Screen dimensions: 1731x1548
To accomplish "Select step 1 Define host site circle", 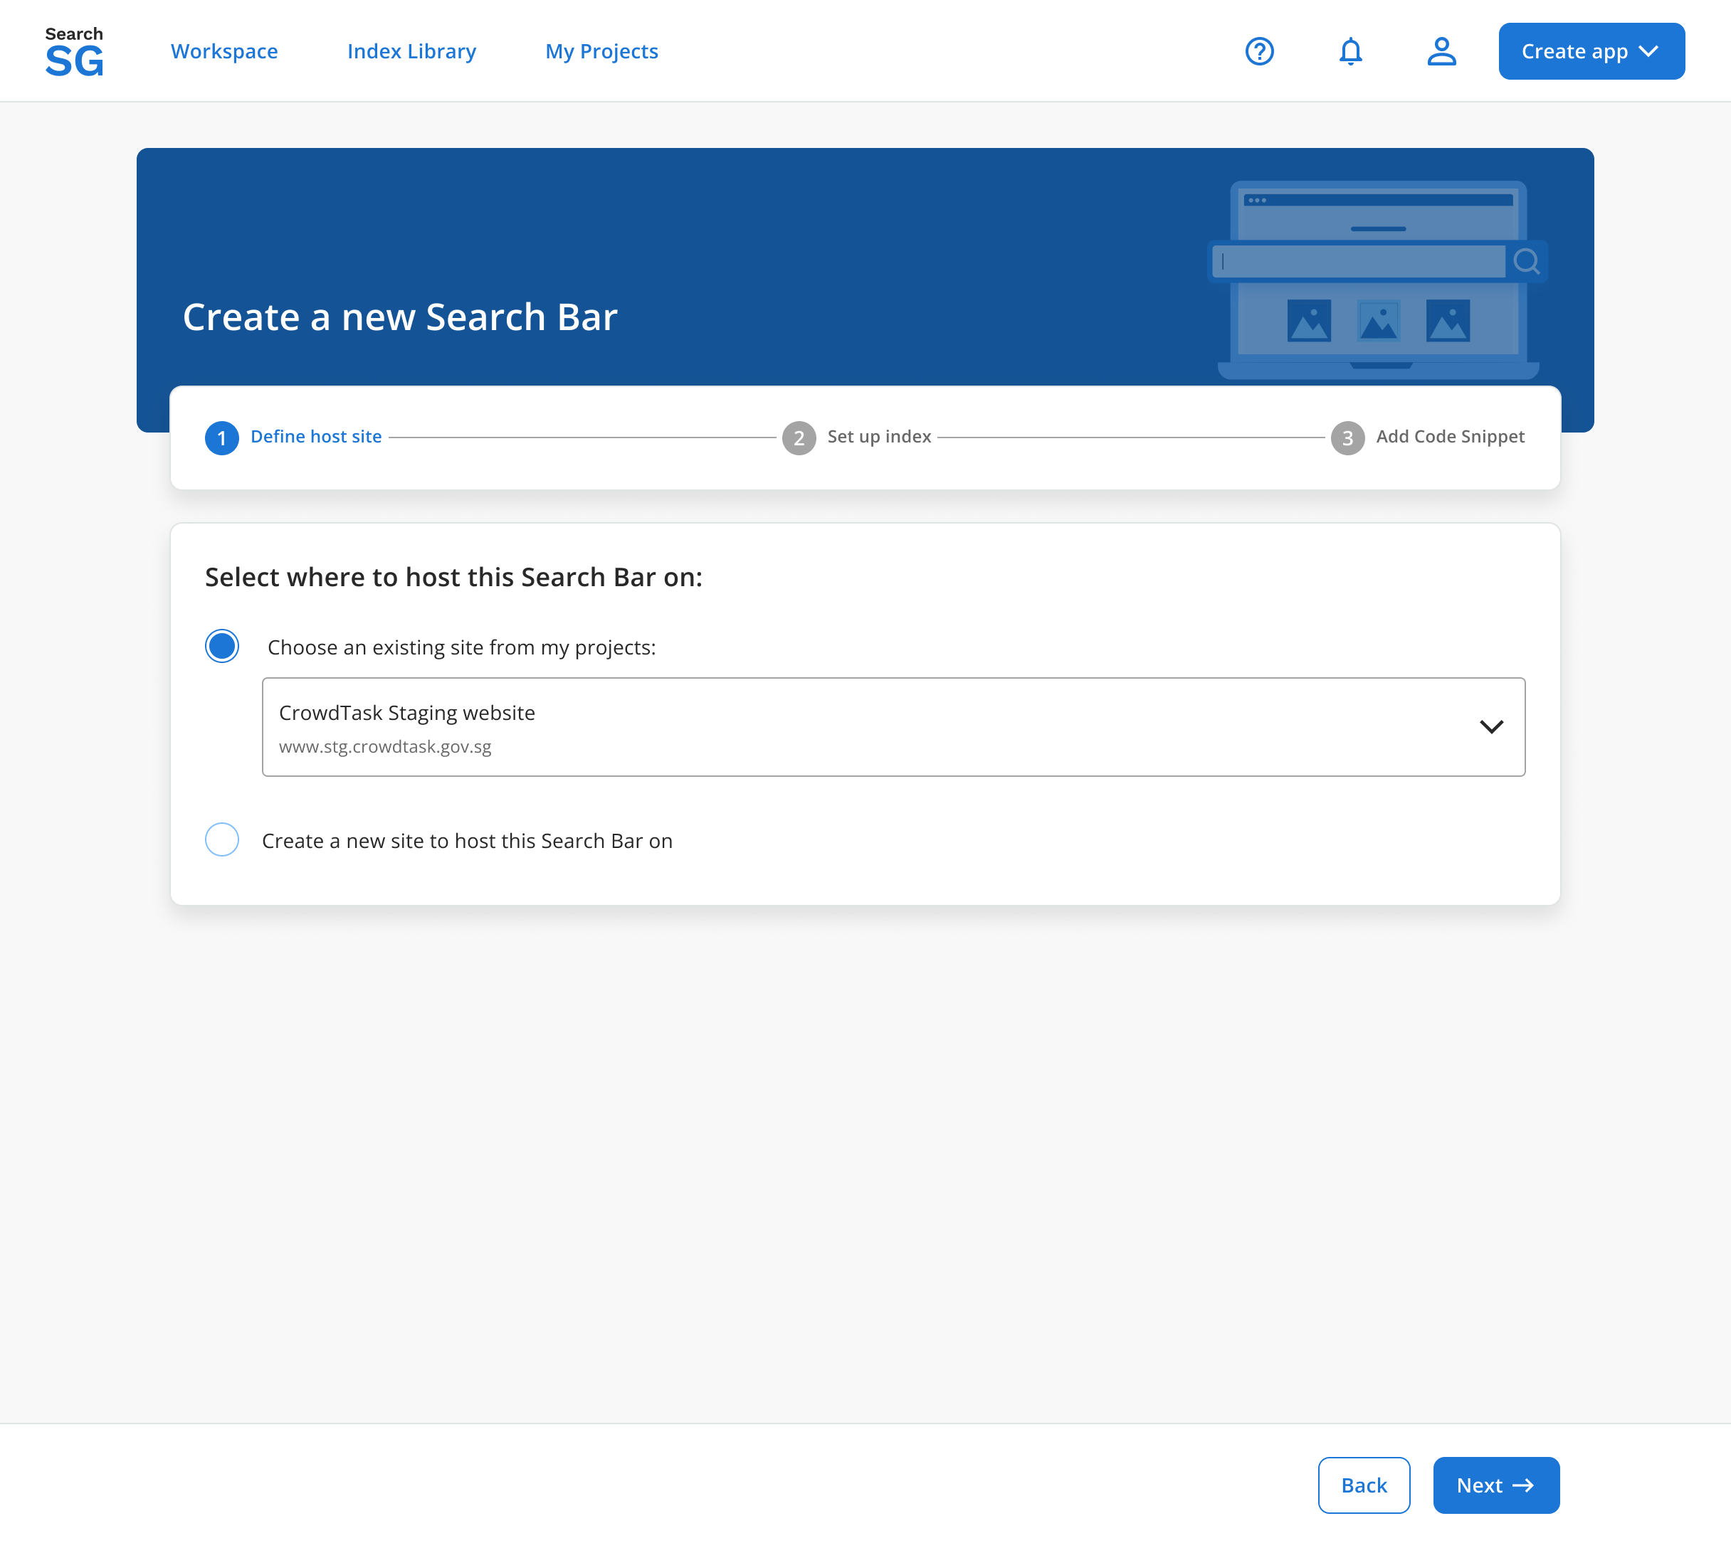I will [221, 438].
